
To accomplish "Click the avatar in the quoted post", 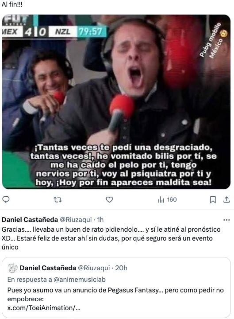I will tap(13, 268).
